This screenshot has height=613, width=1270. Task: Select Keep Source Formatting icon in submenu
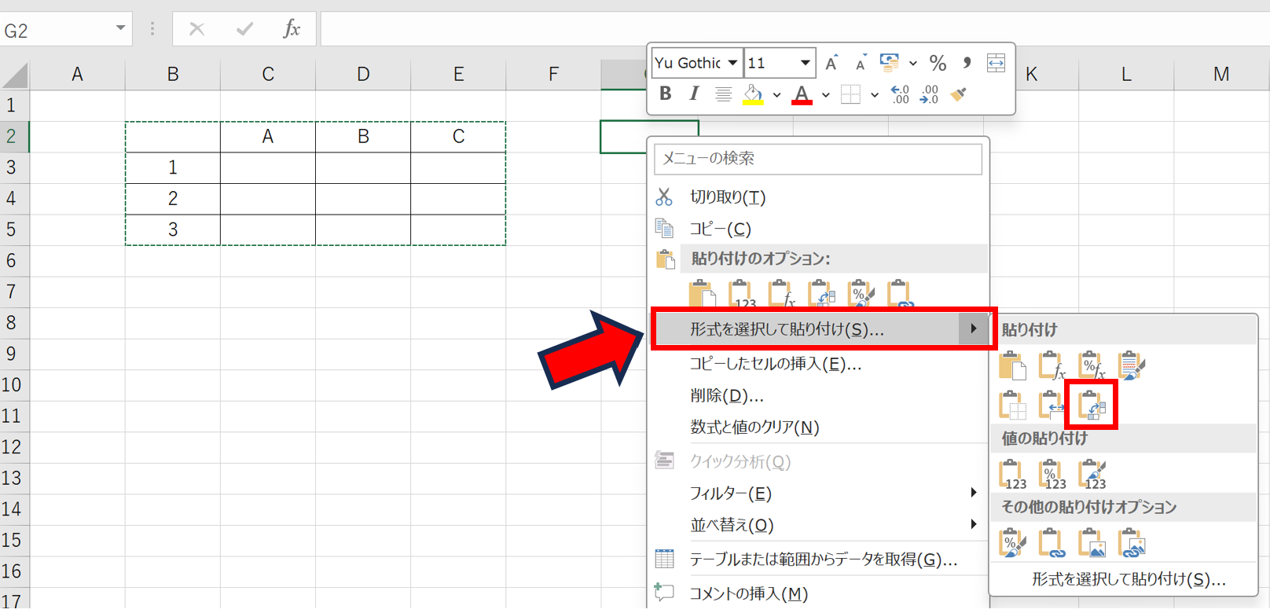pos(1132,365)
